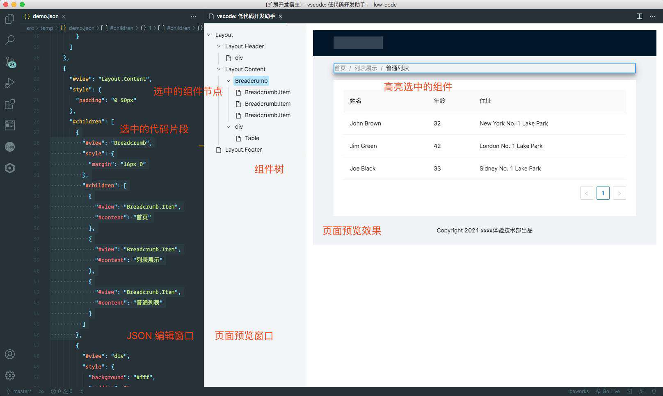The image size is (663, 396).
Task: Click the age 42 table cell
Action: coord(437,146)
